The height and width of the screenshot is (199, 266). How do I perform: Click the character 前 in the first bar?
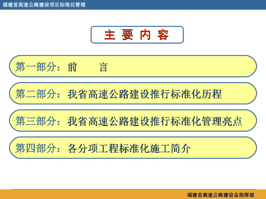click(x=72, y=67)
